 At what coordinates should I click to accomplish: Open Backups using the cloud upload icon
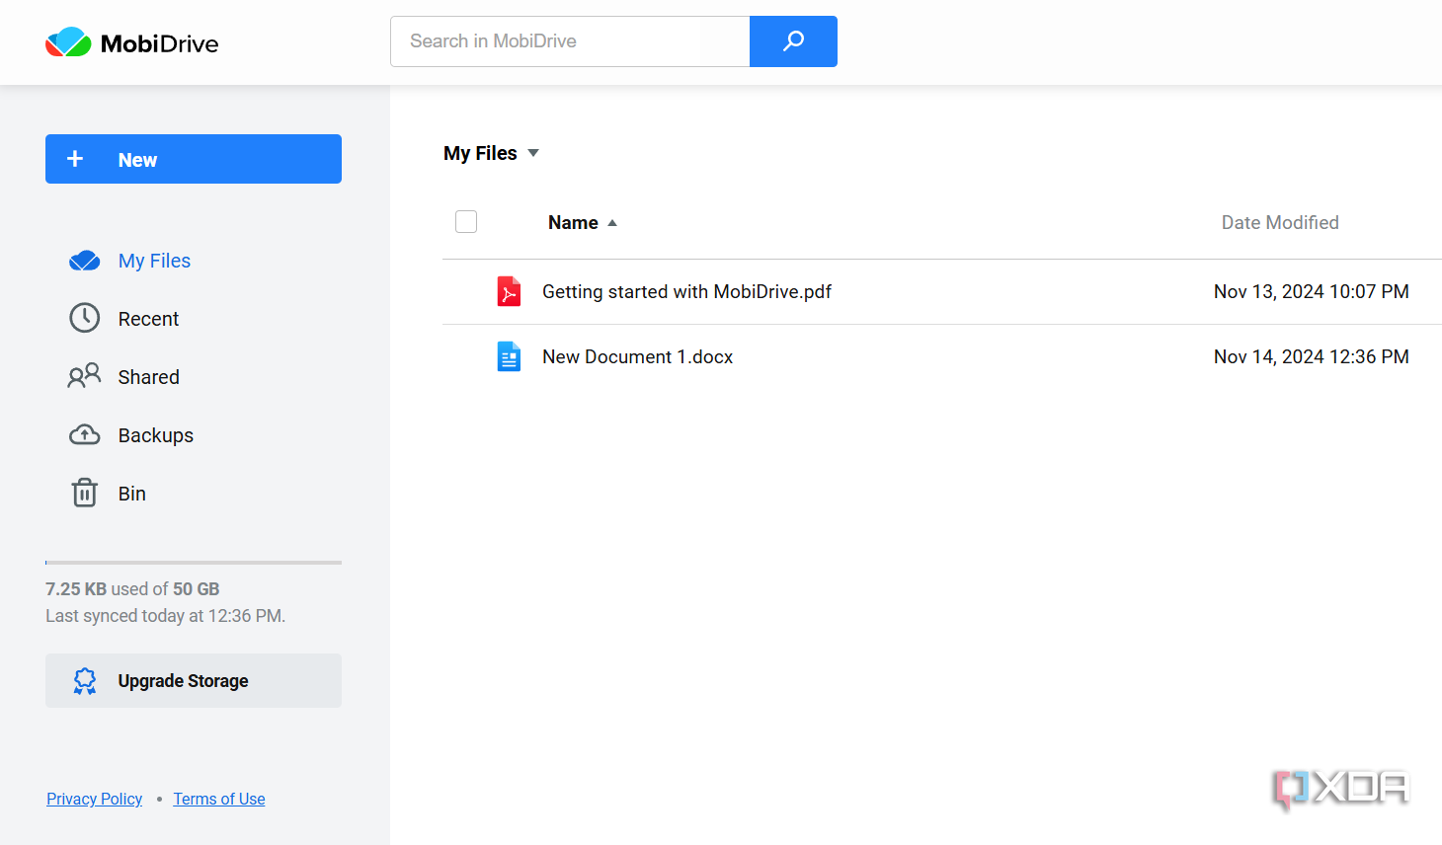[85, 434]
